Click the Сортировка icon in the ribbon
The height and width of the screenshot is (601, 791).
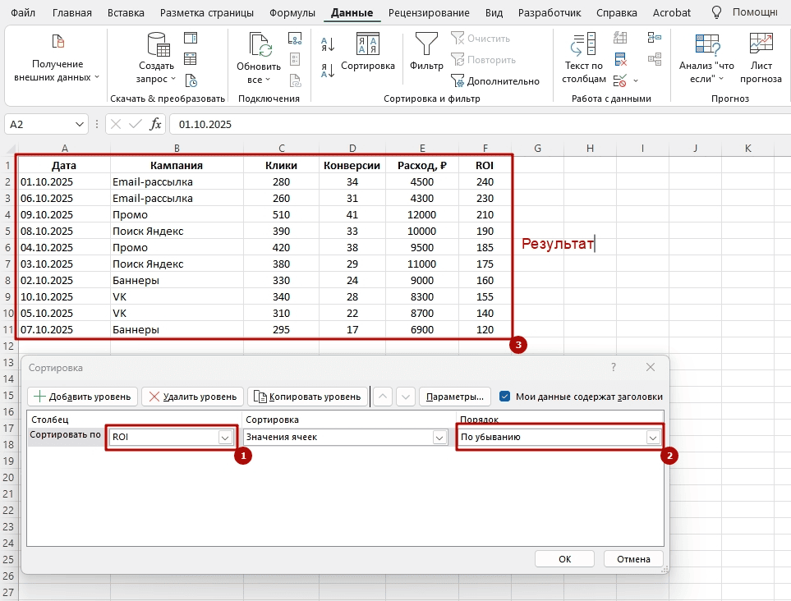pos(367,44)
